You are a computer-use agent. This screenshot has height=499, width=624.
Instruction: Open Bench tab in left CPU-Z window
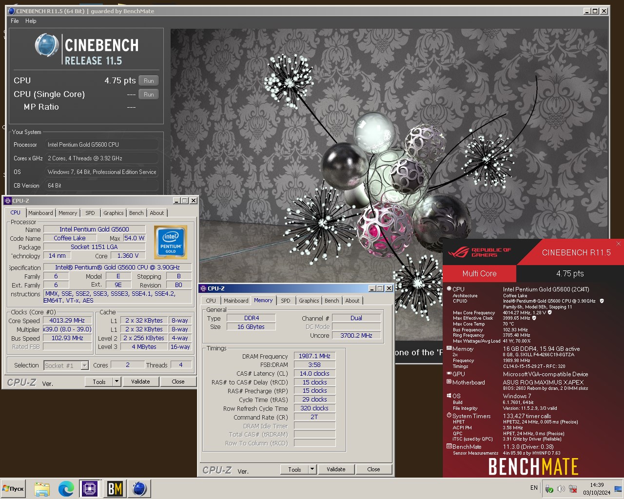pyautogui.click(x=136, y=213)
